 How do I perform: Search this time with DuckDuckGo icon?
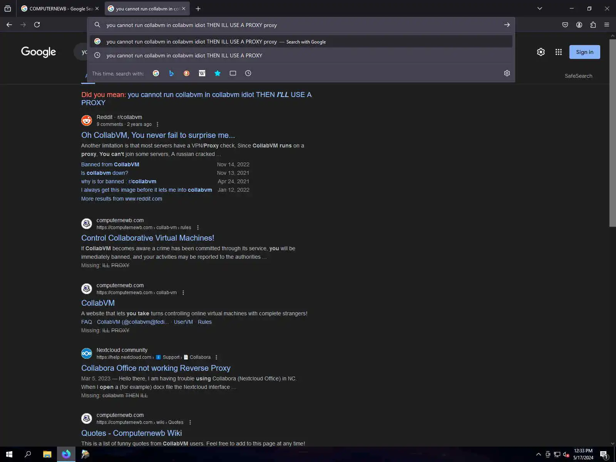tap(187, 73)
